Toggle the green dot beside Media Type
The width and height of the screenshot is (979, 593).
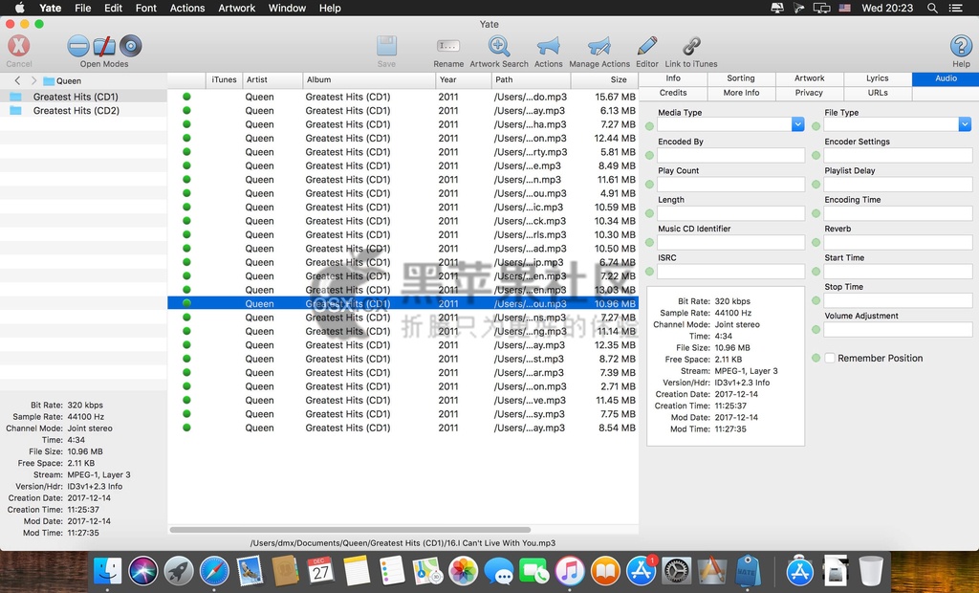pyautogui.click(x=649, y=126)
